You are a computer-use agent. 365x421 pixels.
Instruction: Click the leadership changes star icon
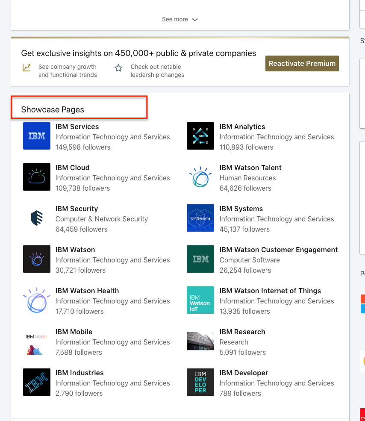(118, 68)
